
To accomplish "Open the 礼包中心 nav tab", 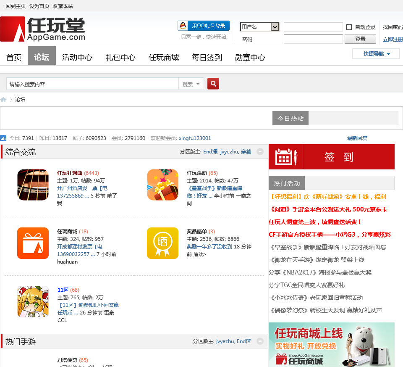I will coord(120,57).
